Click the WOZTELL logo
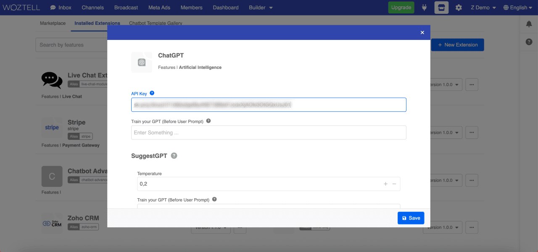Screen dimensions: 538x252 coord(21,8)
